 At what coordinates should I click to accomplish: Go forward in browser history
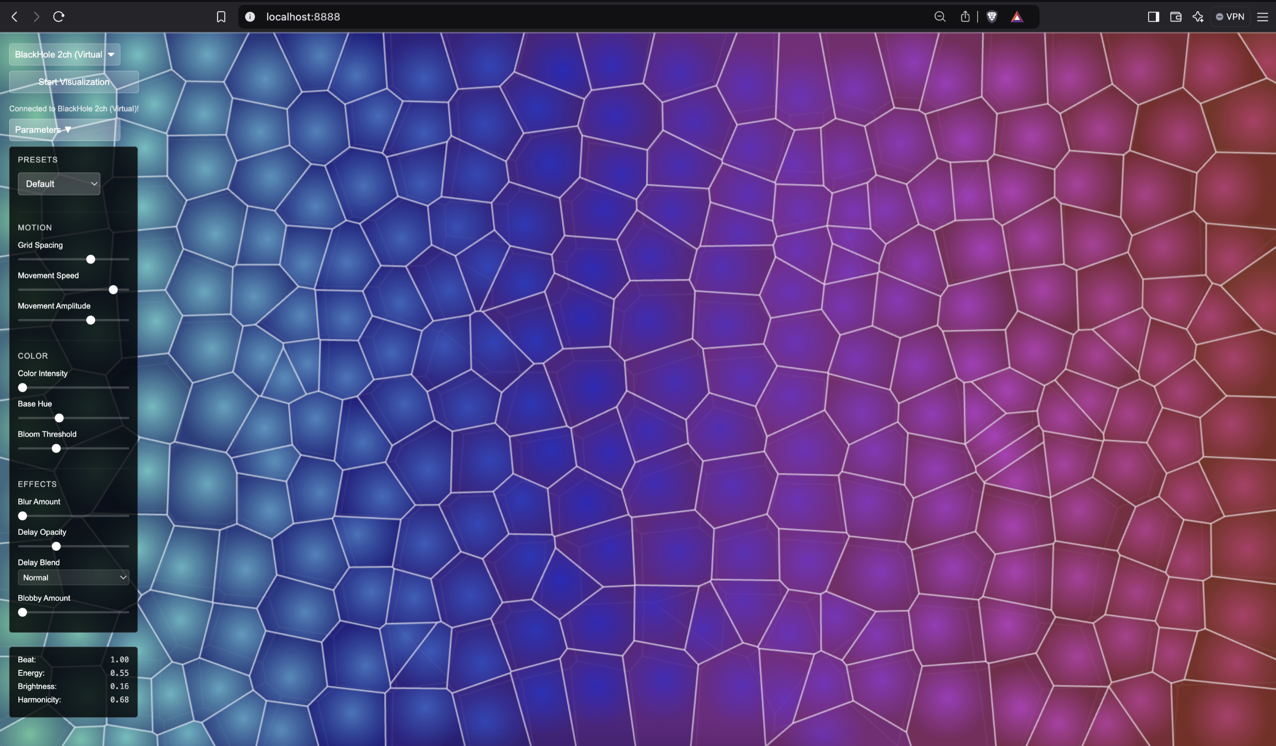pyautogui.click(x=36, y=17)
